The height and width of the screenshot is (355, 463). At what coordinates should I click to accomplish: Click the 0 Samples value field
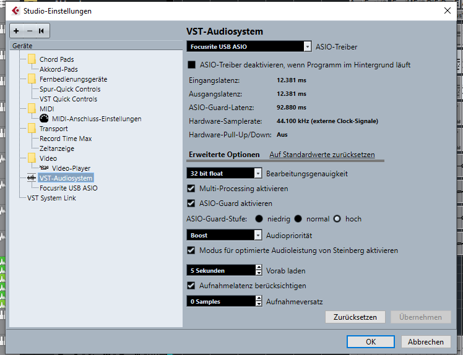(x=221, y=301)
